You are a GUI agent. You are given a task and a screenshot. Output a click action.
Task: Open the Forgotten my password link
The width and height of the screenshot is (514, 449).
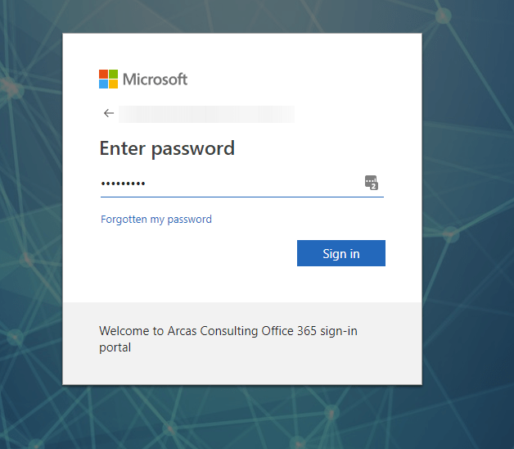(156, 220)
